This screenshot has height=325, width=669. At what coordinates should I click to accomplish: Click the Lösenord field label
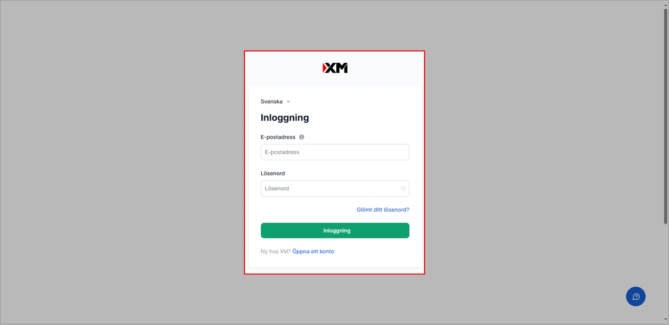coord(273,173)
